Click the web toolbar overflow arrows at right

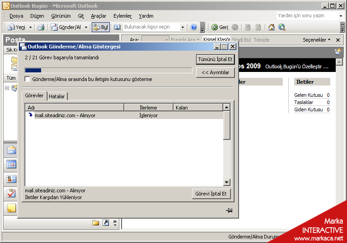tap(342, 27)
